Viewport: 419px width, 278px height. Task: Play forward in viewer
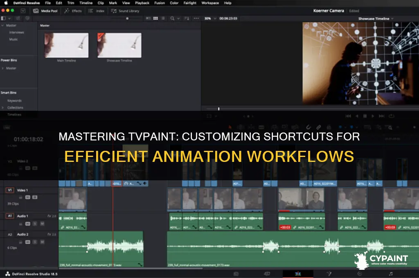click(373, 116)
